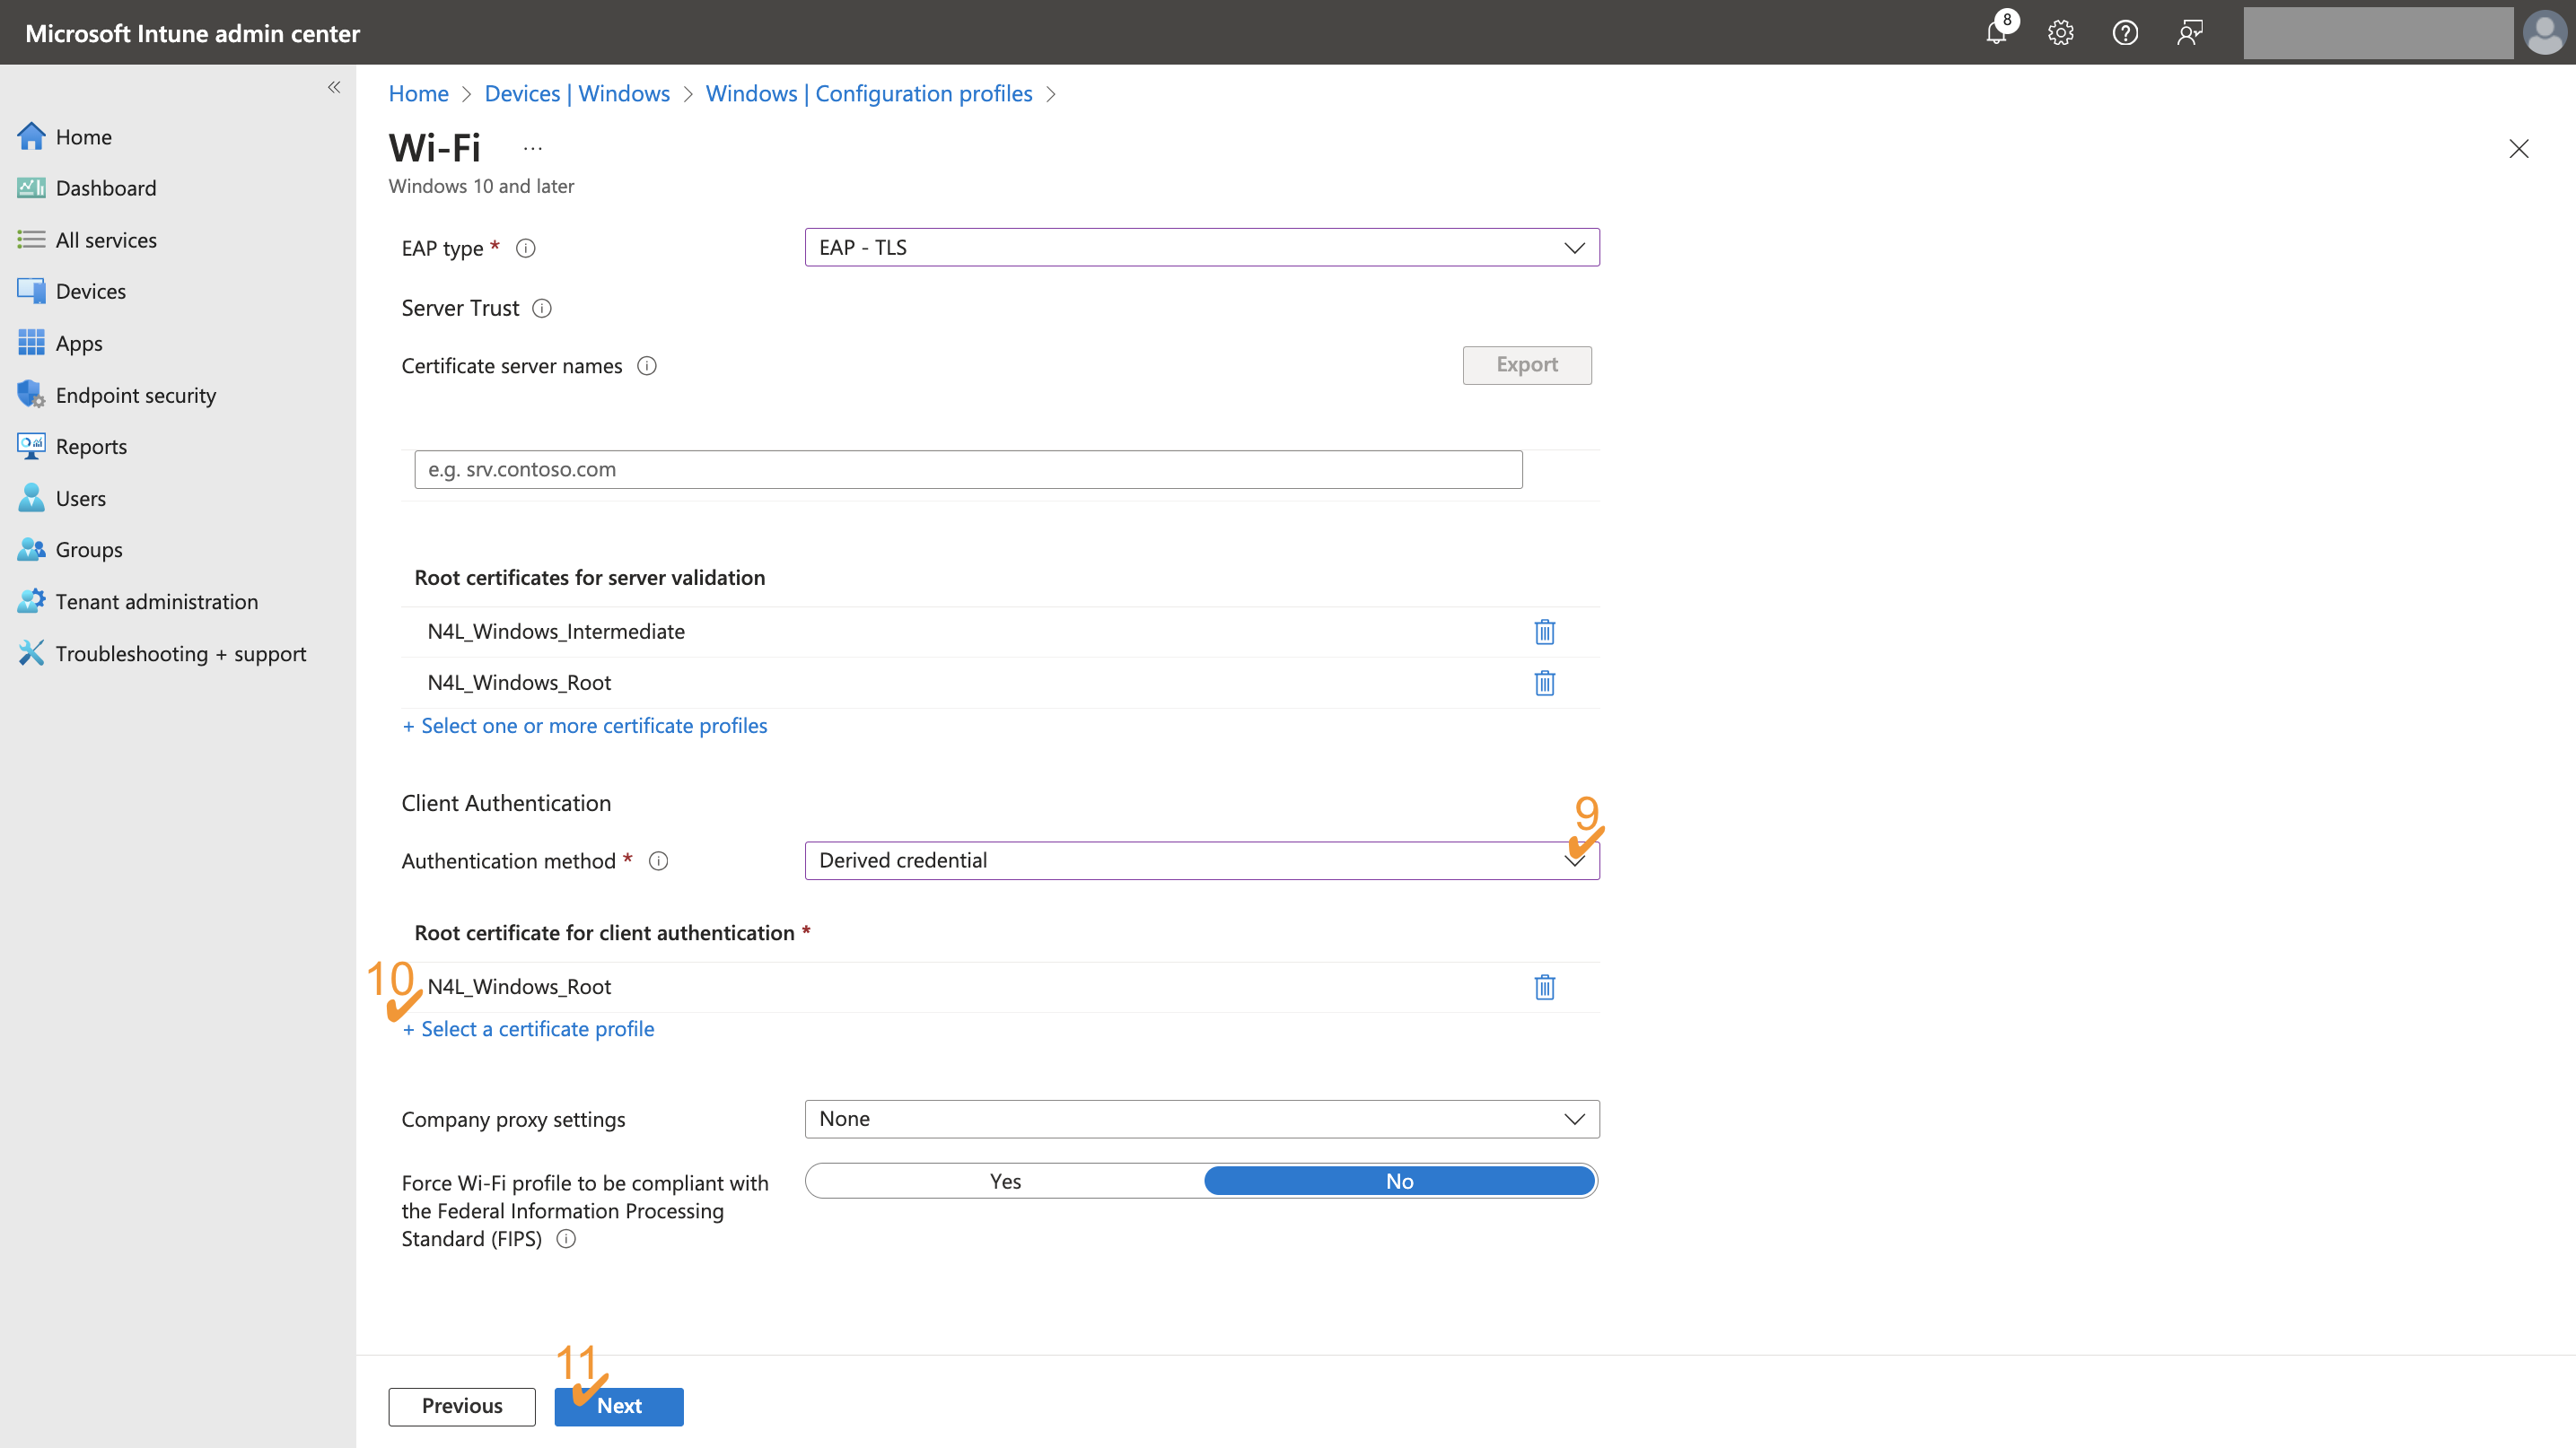Viewport: 2576px width, 1448px height.
Task: Click the srv.contoso.com server name field
Action: tap(967, 468)
